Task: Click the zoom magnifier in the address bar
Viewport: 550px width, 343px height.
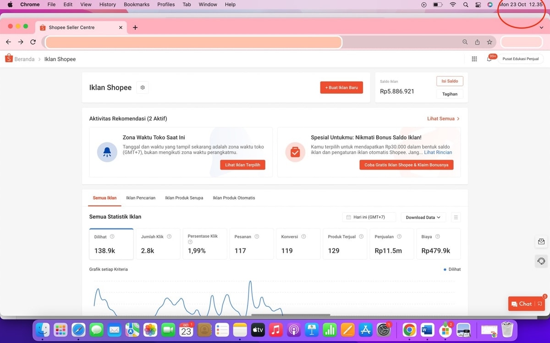Action: (x=465, y=42)
